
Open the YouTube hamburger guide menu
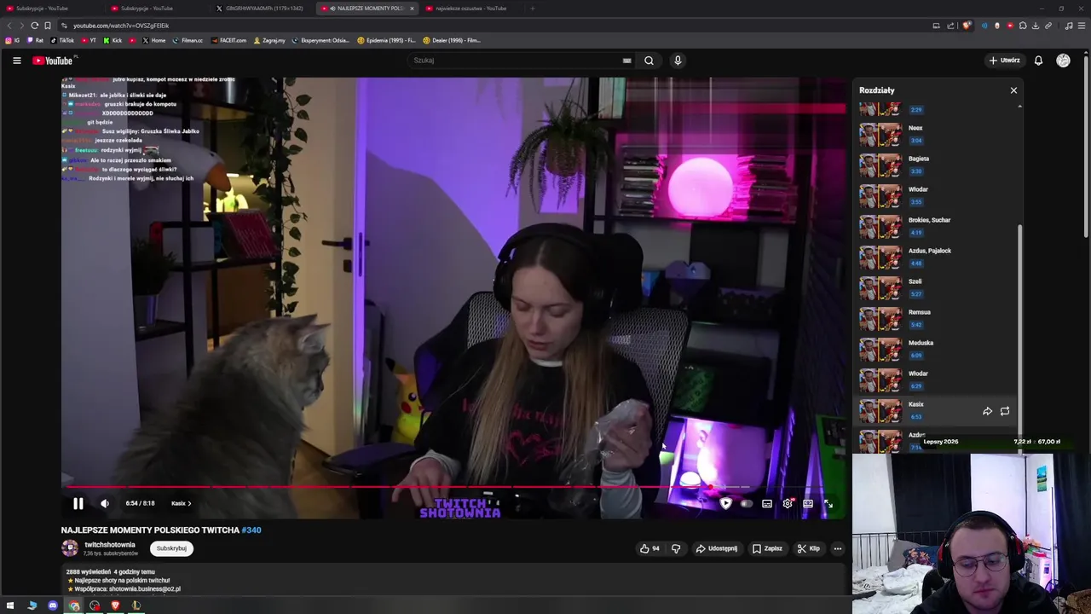pos(16,61)
